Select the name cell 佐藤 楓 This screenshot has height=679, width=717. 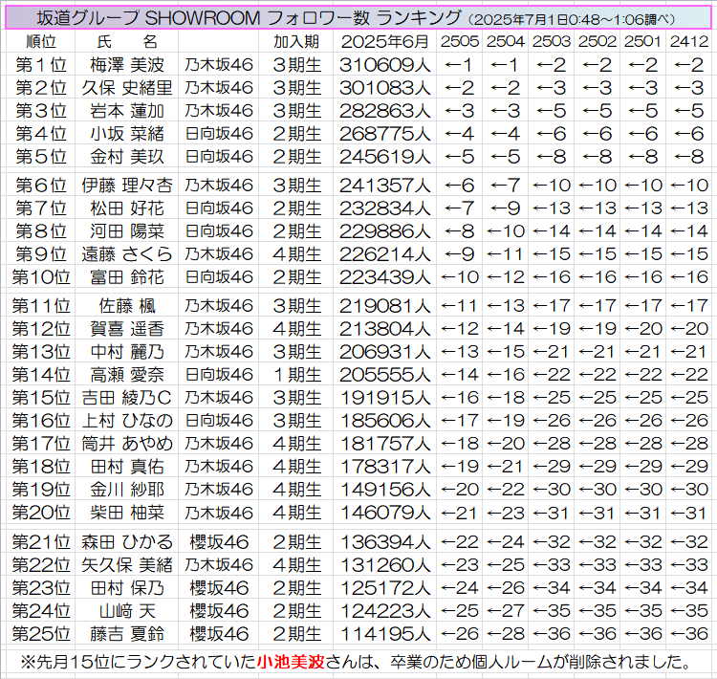click(x=127, y=306)
